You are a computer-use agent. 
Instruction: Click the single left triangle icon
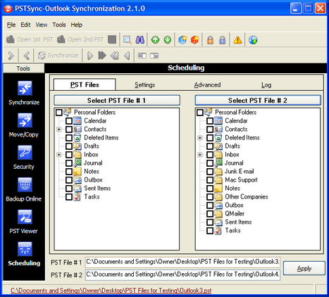(127, 56)
